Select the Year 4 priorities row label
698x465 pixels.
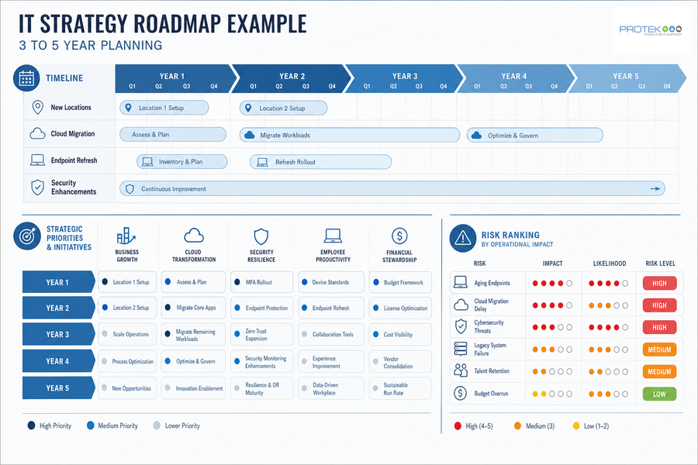coord(59,361)
